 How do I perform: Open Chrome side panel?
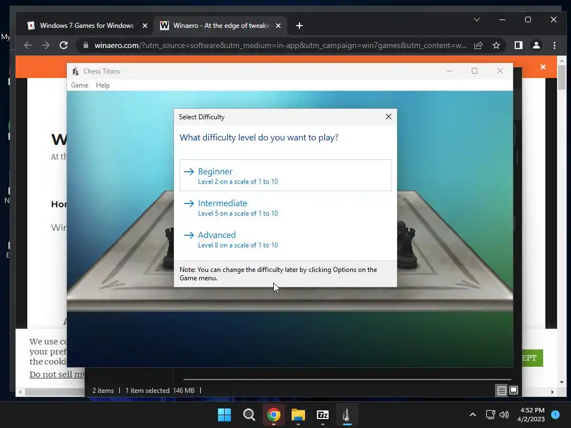(x=519, y=45)
